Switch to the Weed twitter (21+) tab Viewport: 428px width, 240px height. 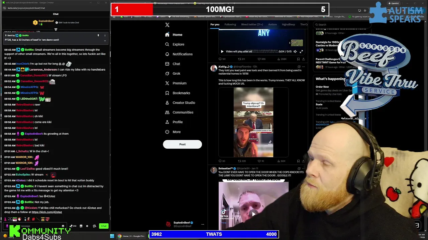[252, 24]
